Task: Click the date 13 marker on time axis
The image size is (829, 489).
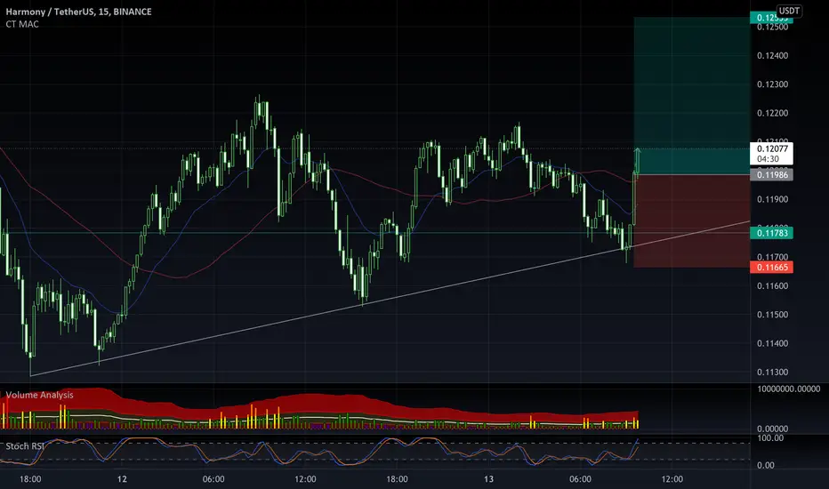Action: coord(488,479)
